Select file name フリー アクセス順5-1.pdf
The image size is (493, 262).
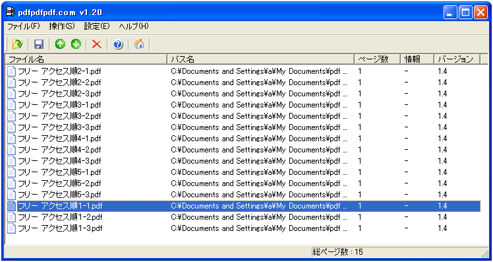point(59,172)
